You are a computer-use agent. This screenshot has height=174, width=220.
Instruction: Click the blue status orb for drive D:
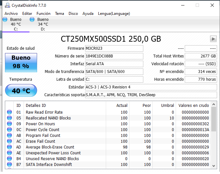coord(32,19)
